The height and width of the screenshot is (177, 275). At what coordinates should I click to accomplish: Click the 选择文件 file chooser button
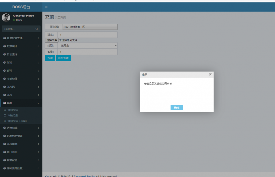[x=52, y=40]
